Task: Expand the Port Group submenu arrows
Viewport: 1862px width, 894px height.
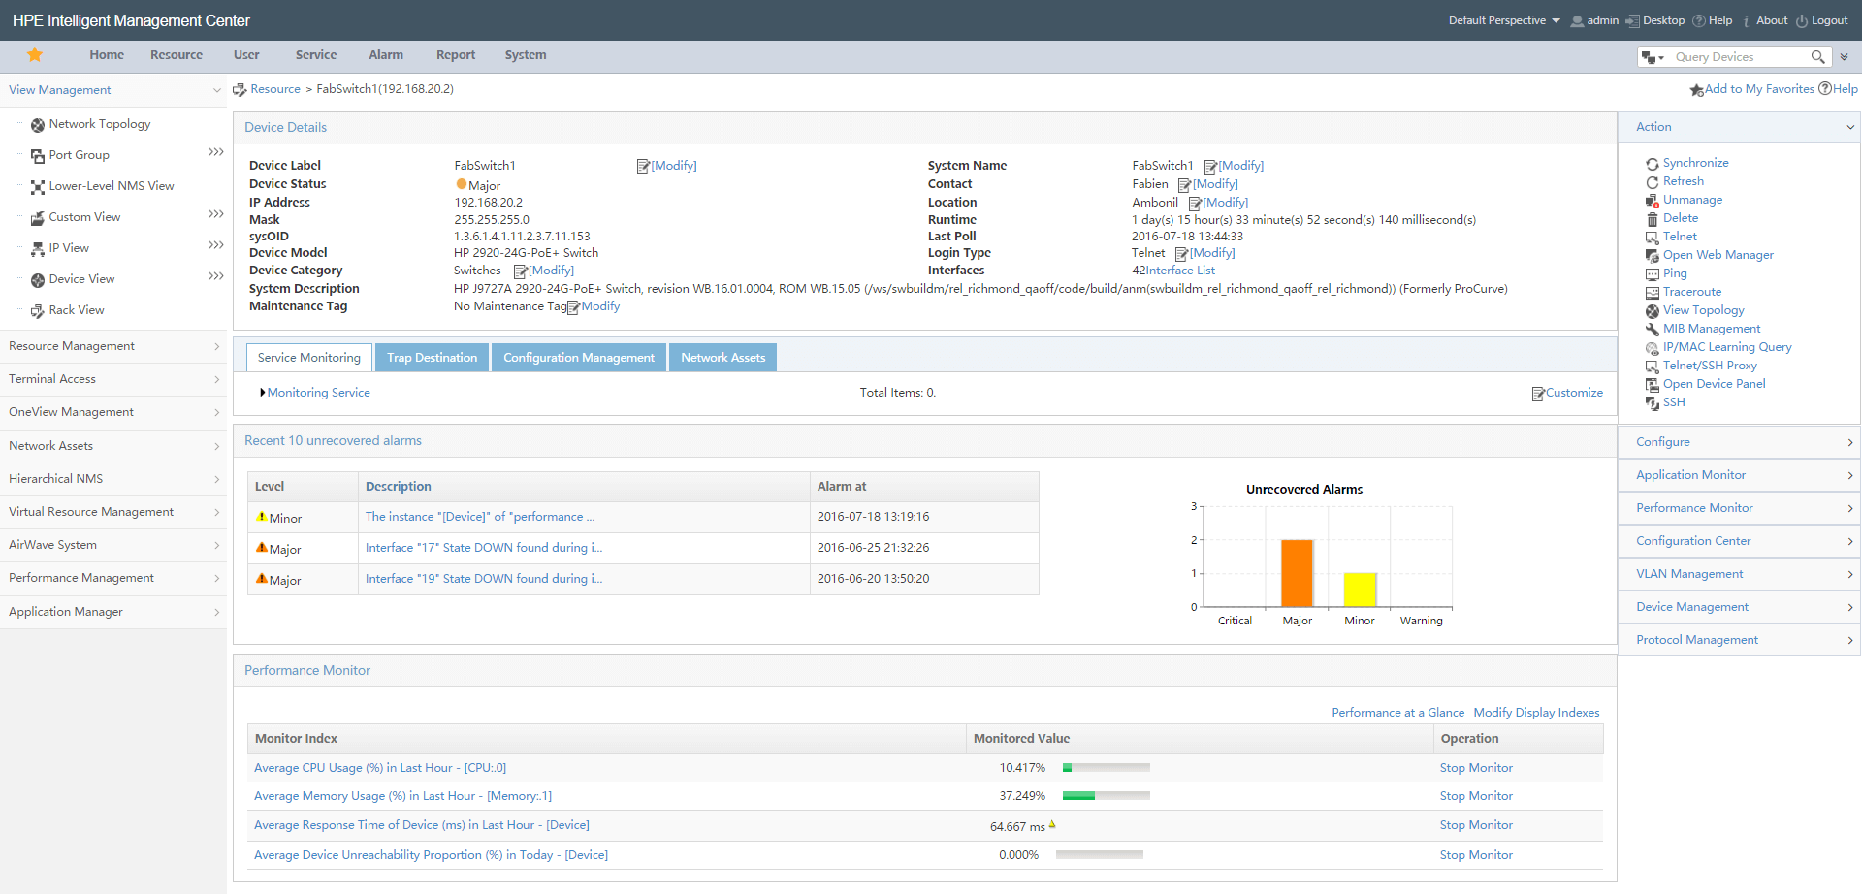Action: [x=216, y=152]
